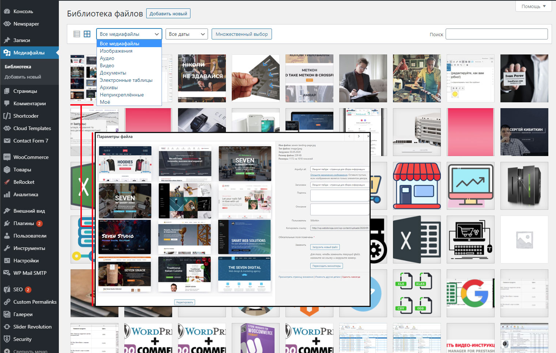The image size is (556, 353).
Task: Click the Библиотека submenu link
Action: tap(18, 67)
